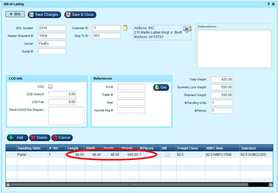Open the BOL dropdown menu
The height and width of the screenshot is (193, 278).
click(15, 14)
